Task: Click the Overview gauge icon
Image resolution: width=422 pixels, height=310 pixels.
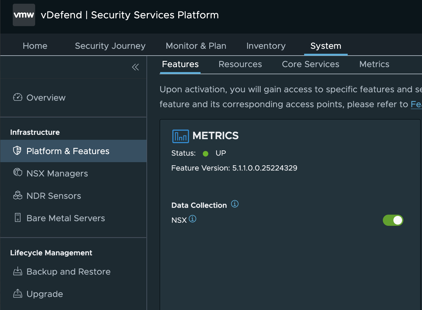Action: pyautogui.click(x=18, y=97)
